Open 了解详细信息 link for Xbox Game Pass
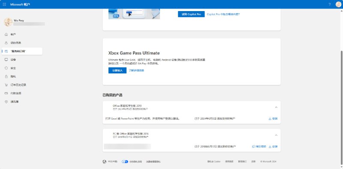This screenshot has width=343, height=169. click(x=136, y=70)
